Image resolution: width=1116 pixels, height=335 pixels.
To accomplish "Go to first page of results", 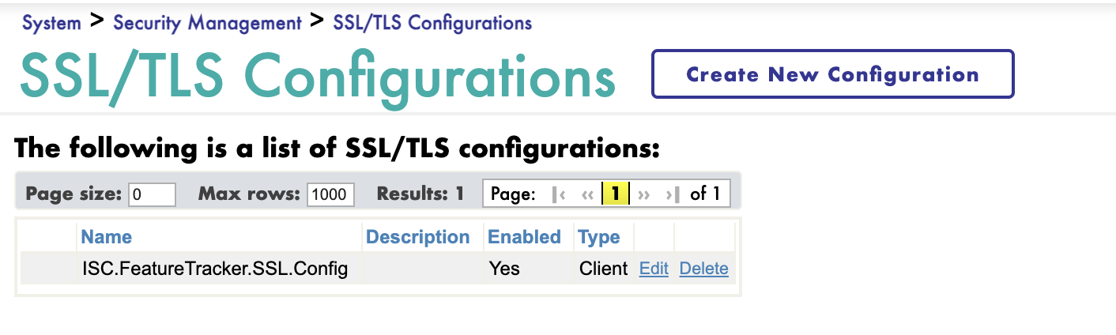I will click(559, 194).
